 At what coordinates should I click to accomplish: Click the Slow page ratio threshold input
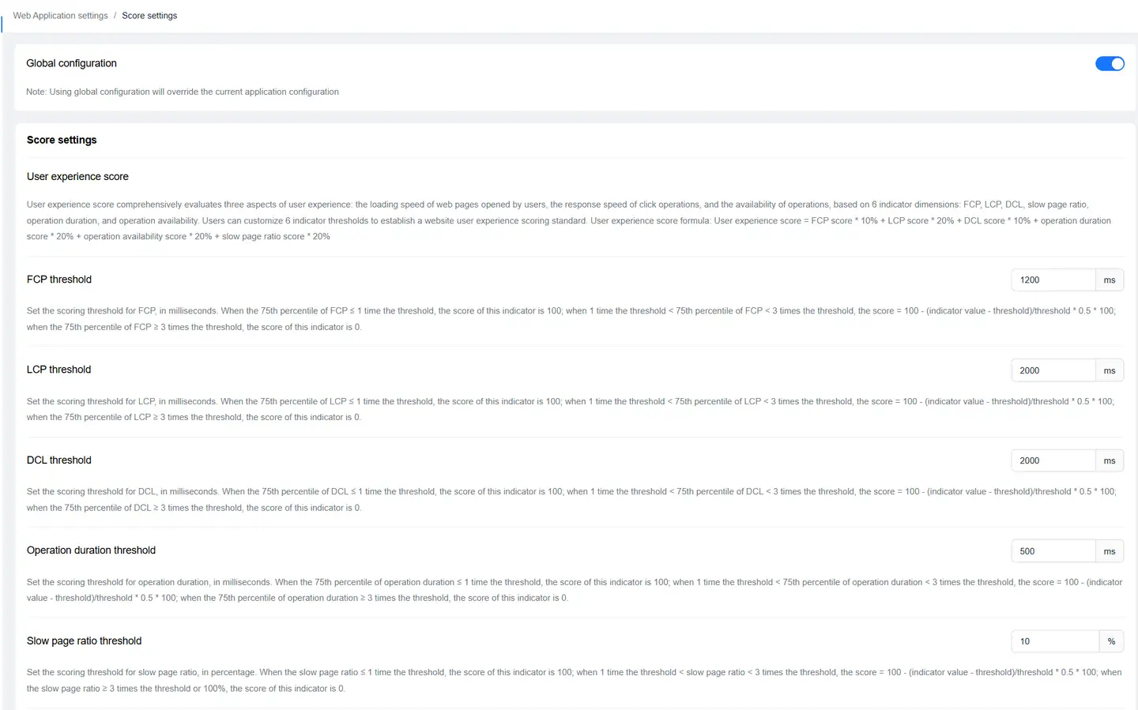(x=1054, y=641)
